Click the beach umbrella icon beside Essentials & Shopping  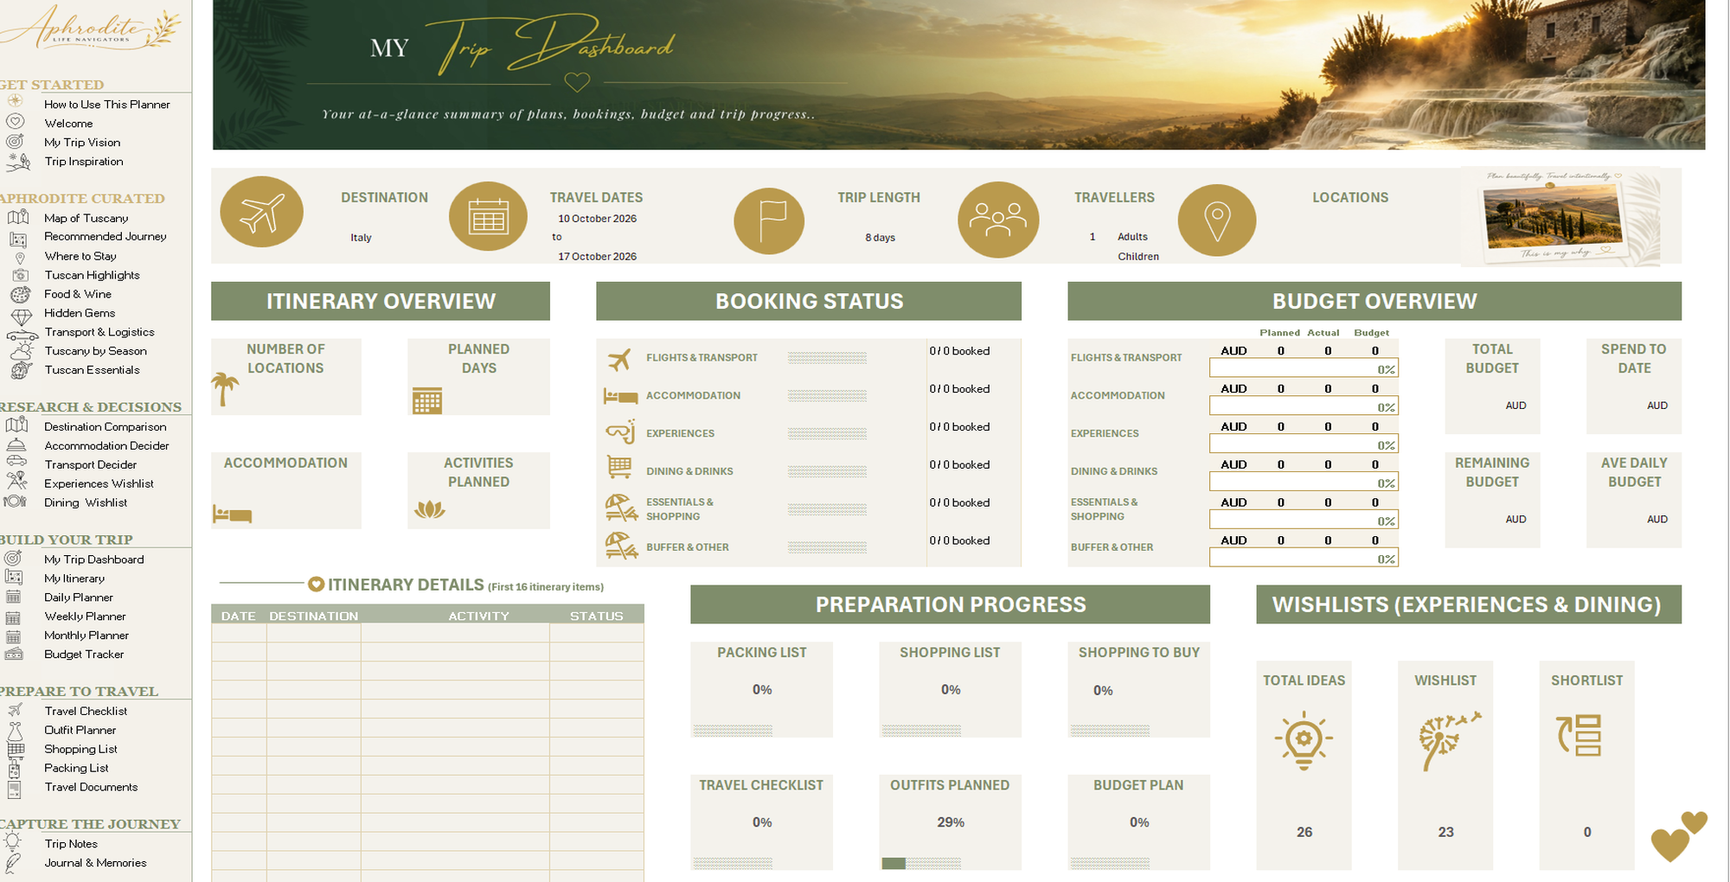point(621,508)
